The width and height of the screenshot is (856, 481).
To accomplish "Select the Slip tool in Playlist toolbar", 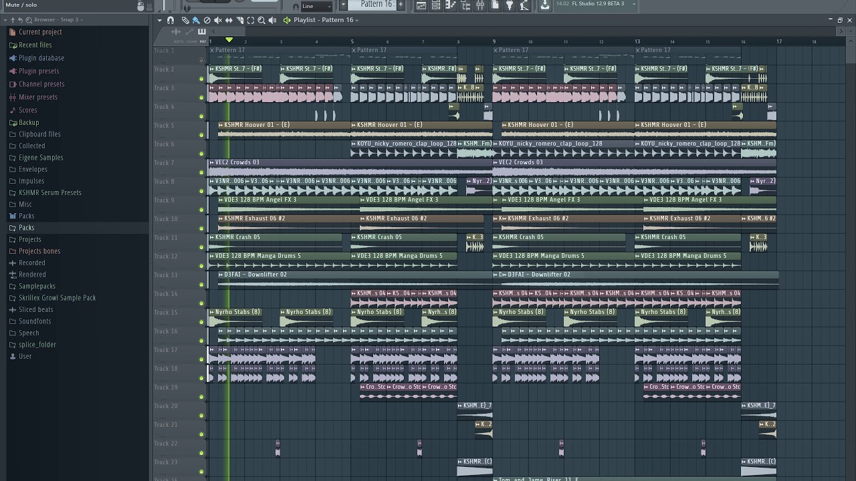I will pos(229,20).
